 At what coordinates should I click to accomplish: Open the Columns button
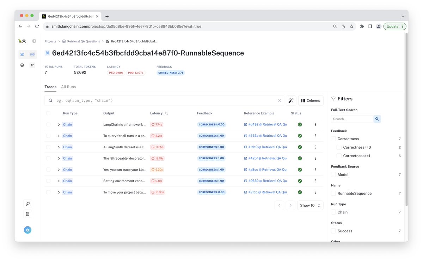[311, 101]
